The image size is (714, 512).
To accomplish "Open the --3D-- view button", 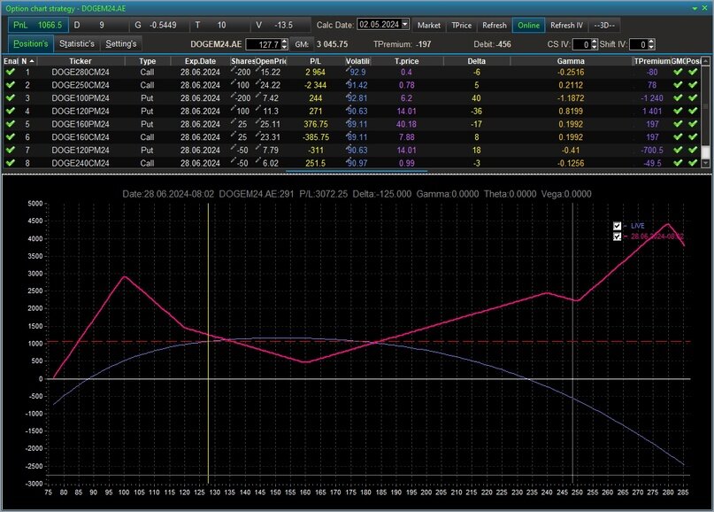I will click(604, 25).
